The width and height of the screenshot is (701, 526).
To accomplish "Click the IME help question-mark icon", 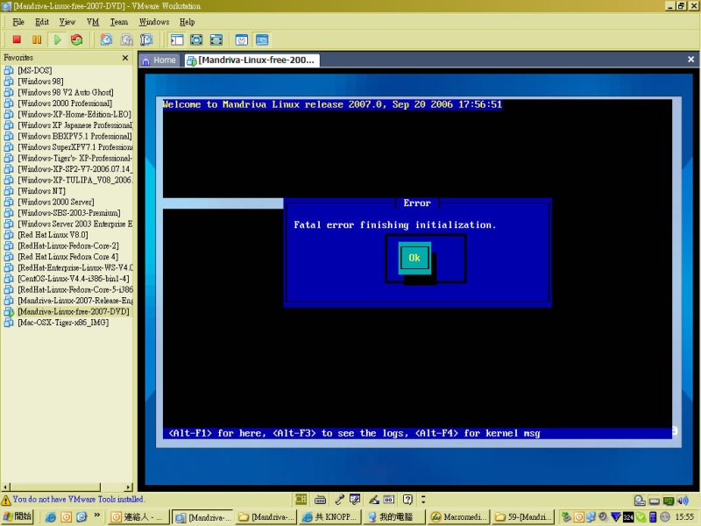I will 407,499.
